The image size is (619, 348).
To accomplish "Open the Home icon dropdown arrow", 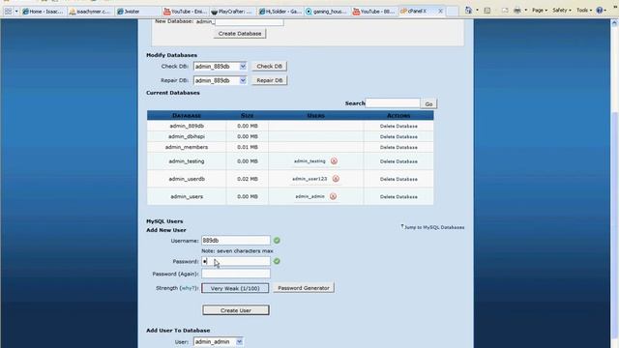I will (x=477, y=11).
